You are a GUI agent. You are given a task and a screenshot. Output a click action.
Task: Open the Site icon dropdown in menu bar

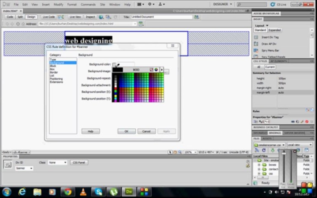(162, 4)
